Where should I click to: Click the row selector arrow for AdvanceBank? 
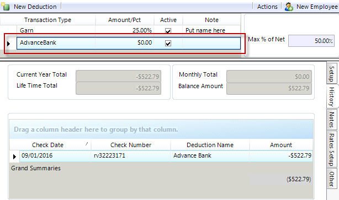(x=8, y=44)
